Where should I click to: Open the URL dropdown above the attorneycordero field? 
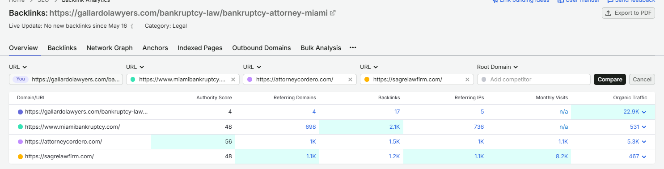252,67
